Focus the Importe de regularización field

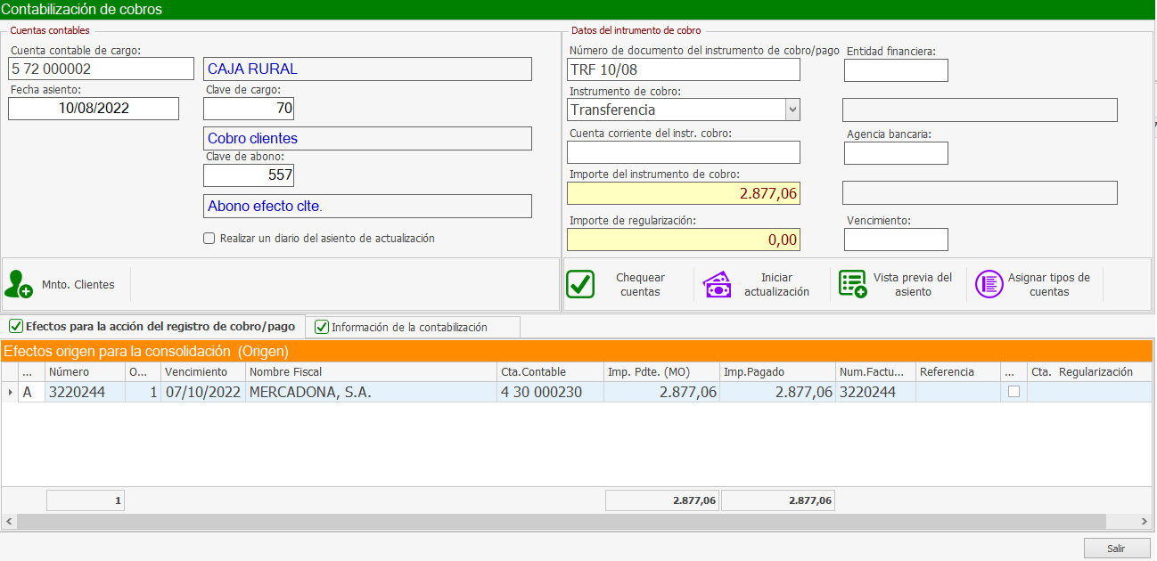pos(684,240)
